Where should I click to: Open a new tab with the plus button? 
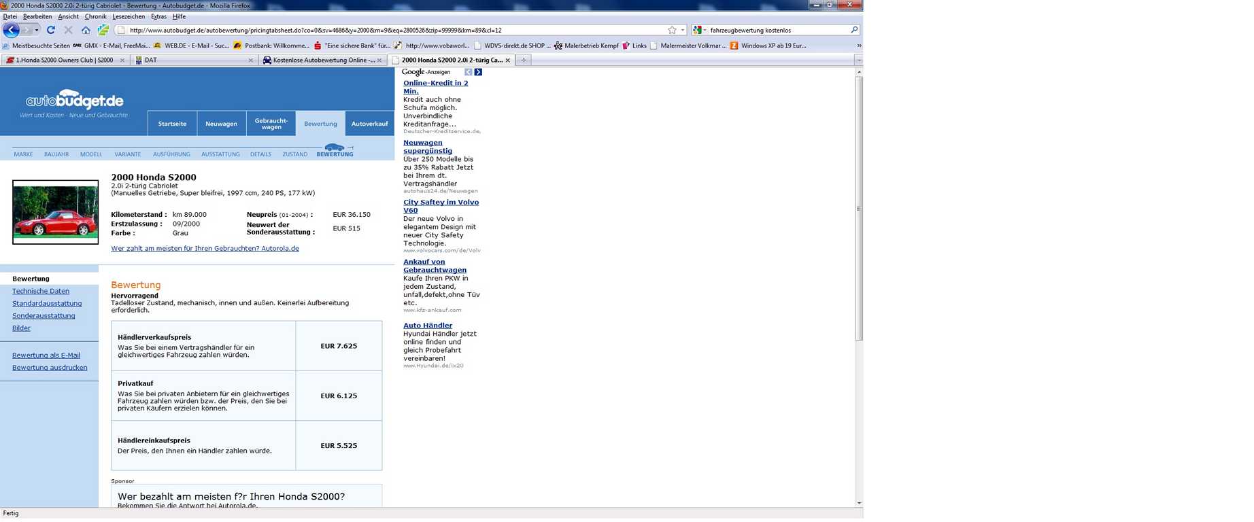pyautogui.click(x=523, y=60)
